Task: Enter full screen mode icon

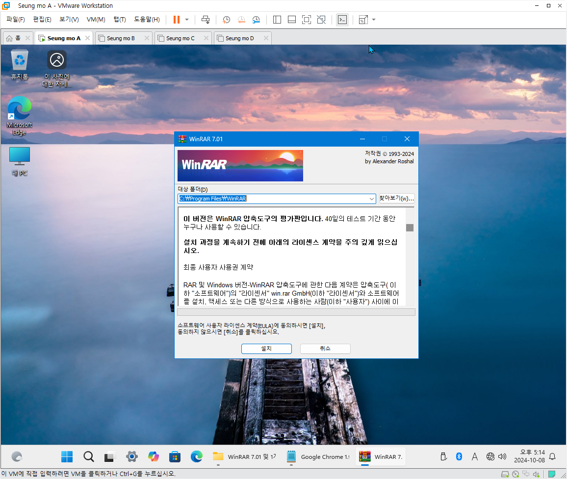Action: [306, 20]
